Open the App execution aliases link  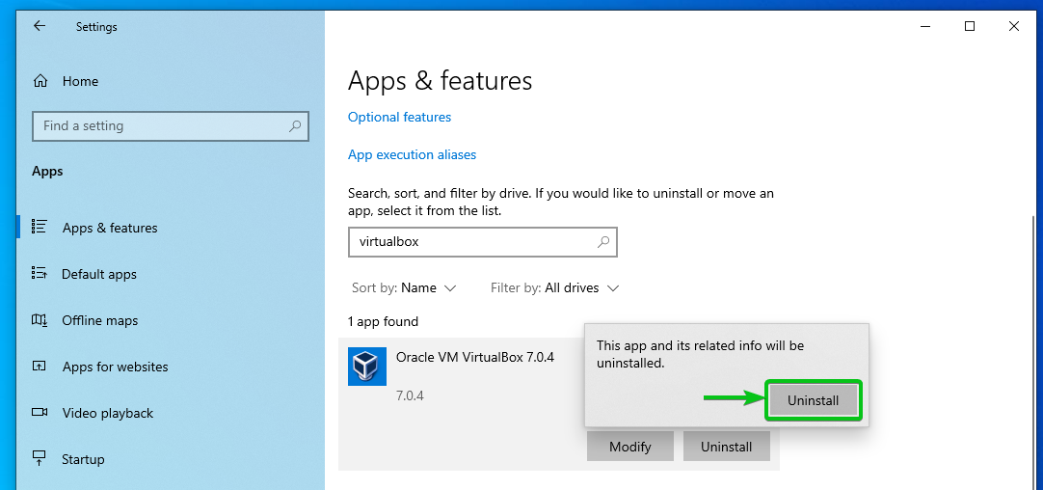tap(412, 155)
